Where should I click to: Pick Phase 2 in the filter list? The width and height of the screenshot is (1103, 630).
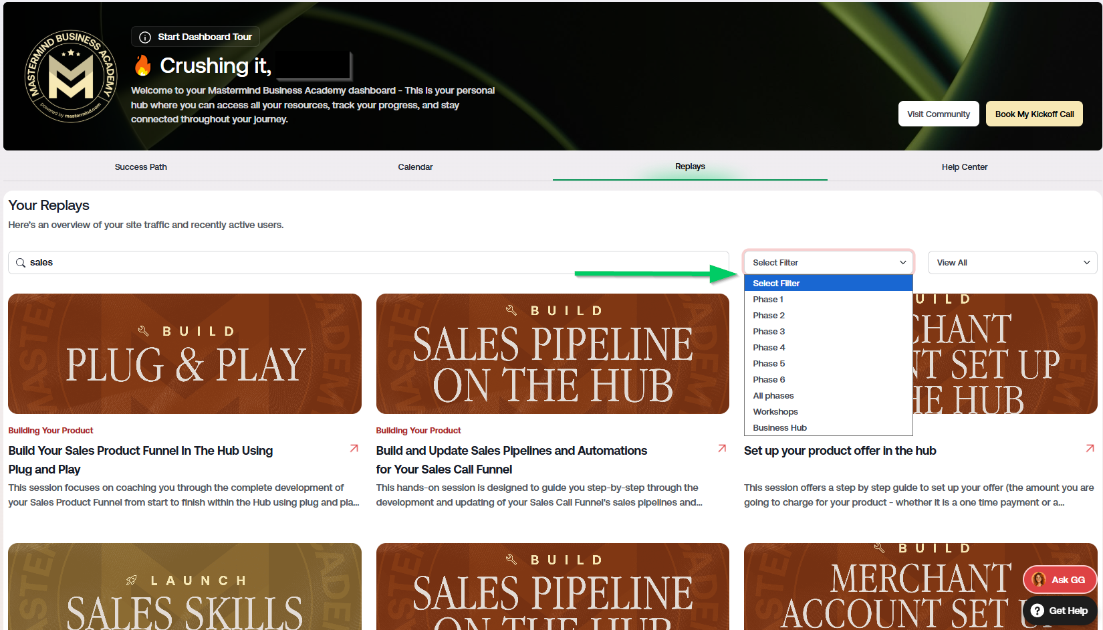pyautogui.click(x=828, y=315)
